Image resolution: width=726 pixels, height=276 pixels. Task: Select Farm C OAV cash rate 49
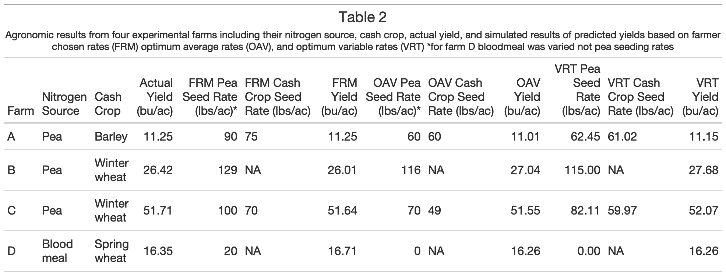coord(434,210)
